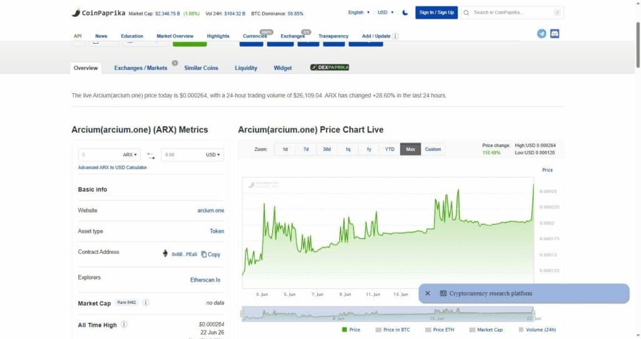Open the Education menu item

coord(132,36)
